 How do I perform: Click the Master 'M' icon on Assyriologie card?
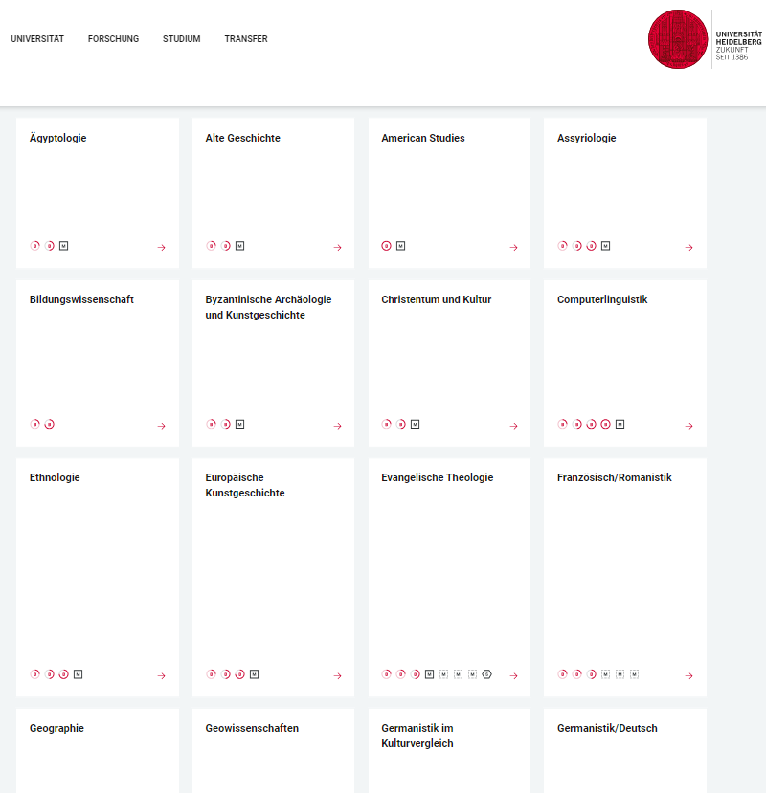[x=605, y=246]
